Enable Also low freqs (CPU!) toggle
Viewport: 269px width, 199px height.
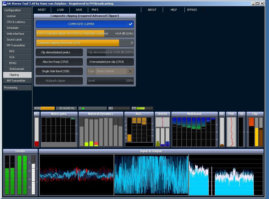coord(59,62)
